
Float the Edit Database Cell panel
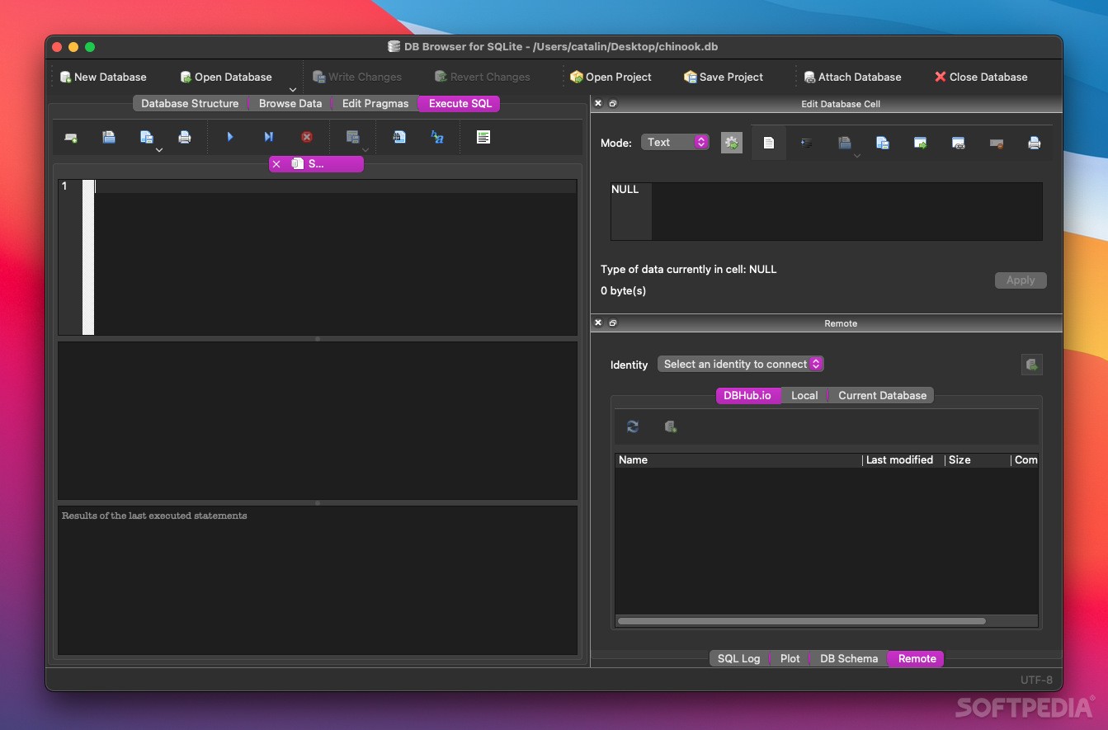613,104
